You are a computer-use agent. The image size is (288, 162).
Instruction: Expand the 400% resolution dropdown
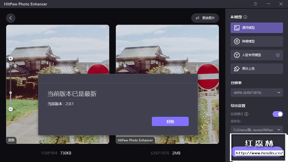point(257,93)
